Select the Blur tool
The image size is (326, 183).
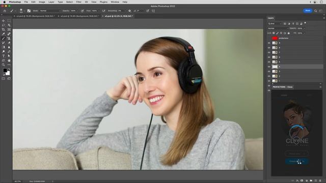click(x=9, y=47)
